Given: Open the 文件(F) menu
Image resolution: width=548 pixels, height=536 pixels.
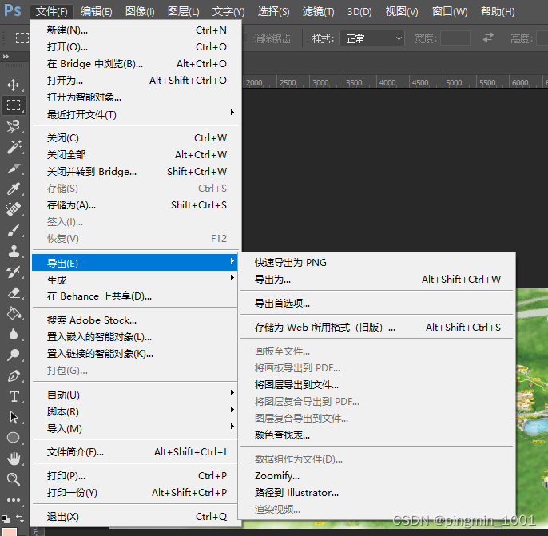Looking at the screenshot, I should tap(52, 11).
